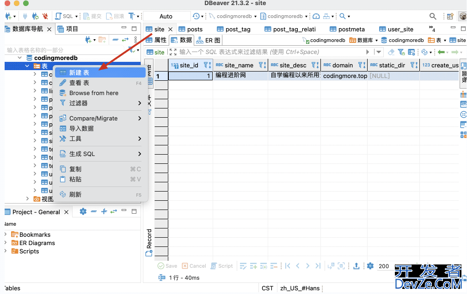
Task: Select 新建 表 menu item
Action: pos(100,72)
